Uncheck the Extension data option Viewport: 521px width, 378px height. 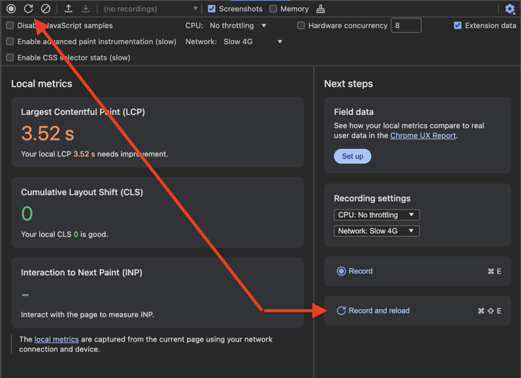457,25
